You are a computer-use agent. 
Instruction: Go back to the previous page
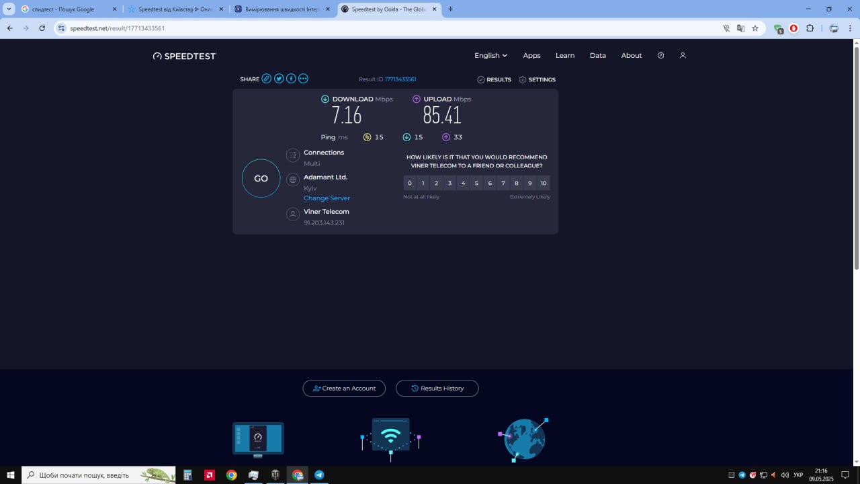tap(10, 28)
